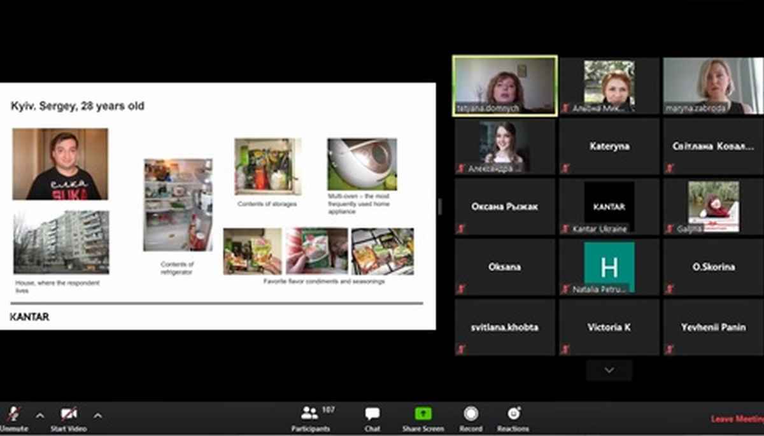
Task: Open the Reactions menu
Action: [513, 418]
